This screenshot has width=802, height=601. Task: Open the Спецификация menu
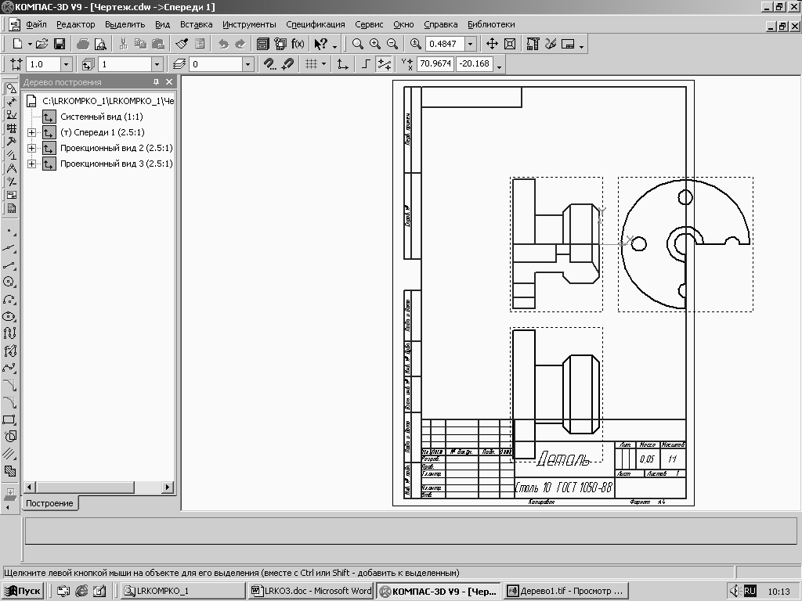(315, 24)
